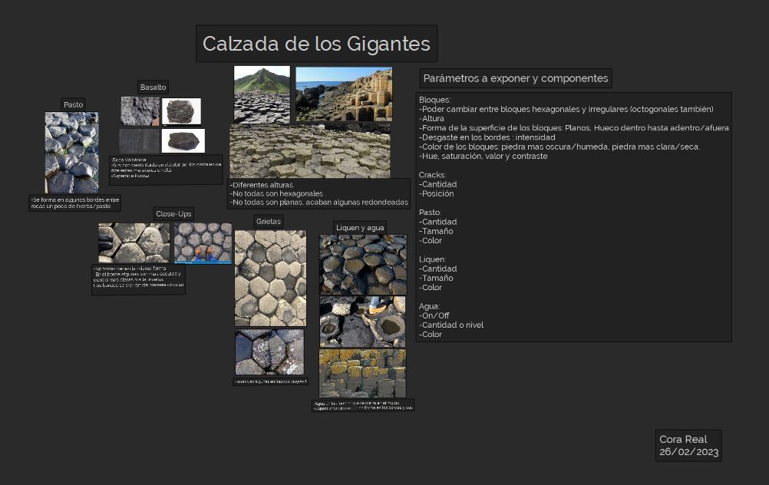Select the dark cracked stone close-up image

269,352
